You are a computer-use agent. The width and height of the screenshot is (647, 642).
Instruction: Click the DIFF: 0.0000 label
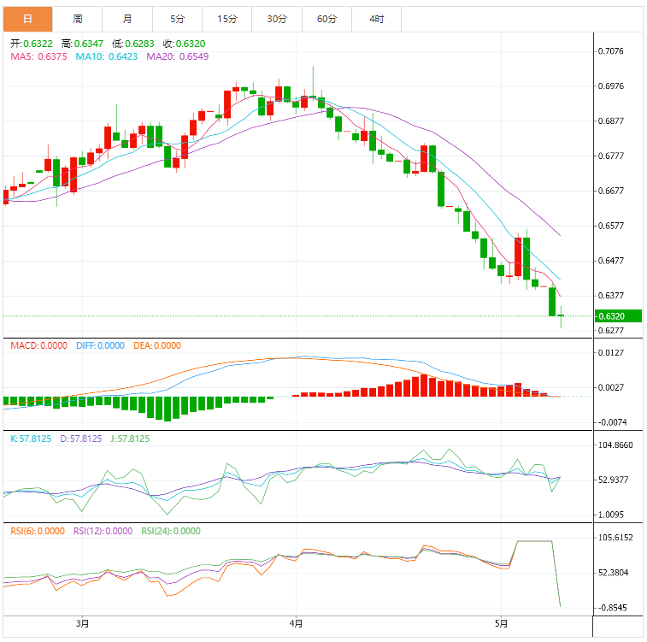coord(100,345)
